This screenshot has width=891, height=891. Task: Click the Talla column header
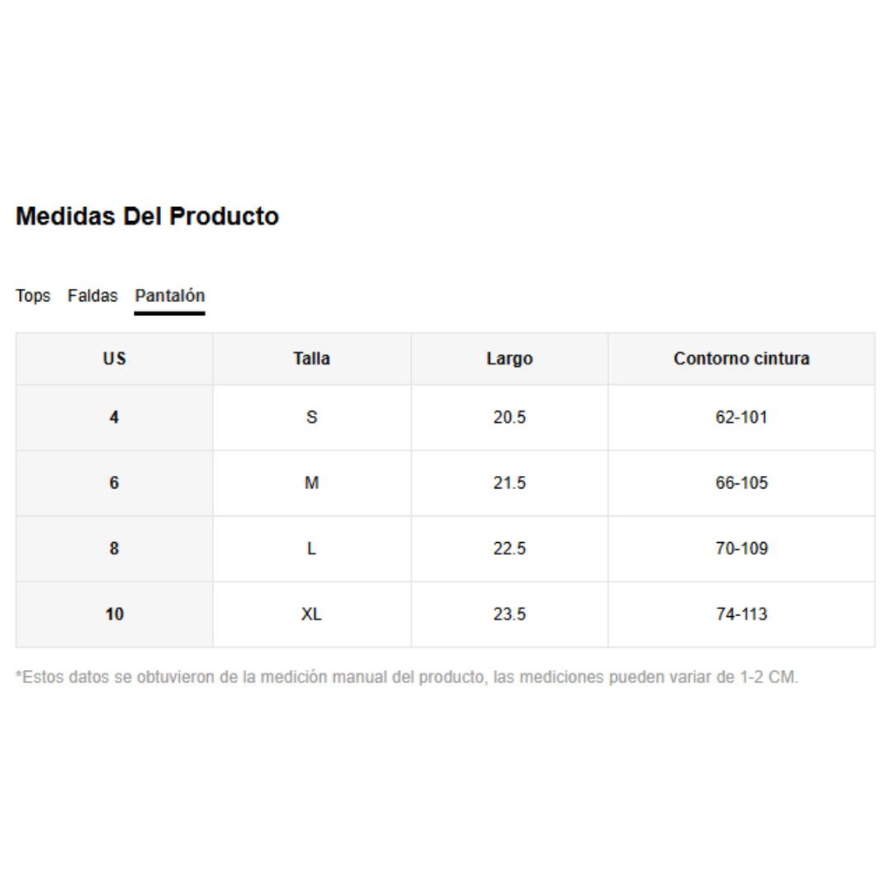pyautogui.click(x=312, y=358)
